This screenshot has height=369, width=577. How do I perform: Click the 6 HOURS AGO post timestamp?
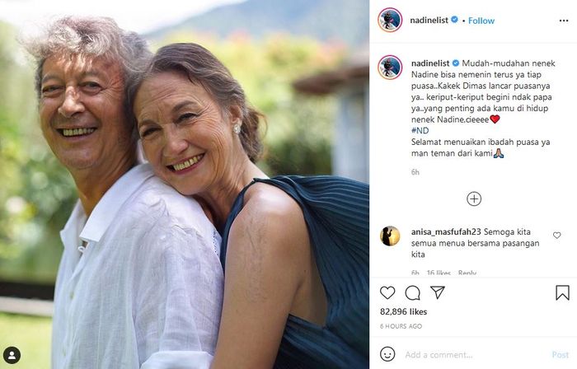click(x=403, y=327)
